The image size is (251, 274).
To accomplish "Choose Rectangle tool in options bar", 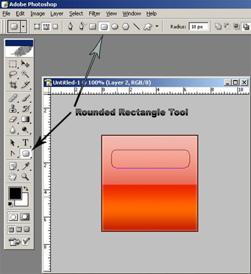I will tap(93, 27).
